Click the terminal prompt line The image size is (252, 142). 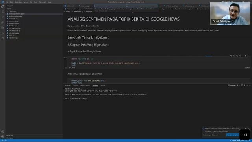click(x=76, y=99)
